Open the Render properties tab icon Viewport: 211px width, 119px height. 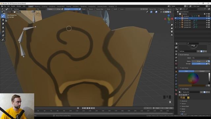pyautogui.click(x=176, y=52)
